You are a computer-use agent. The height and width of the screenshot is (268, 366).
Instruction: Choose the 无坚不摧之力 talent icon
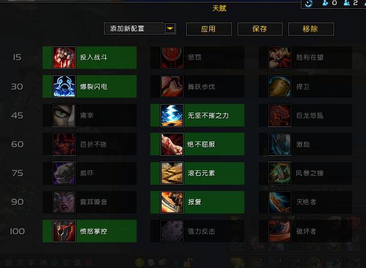(x=172, y=115)
